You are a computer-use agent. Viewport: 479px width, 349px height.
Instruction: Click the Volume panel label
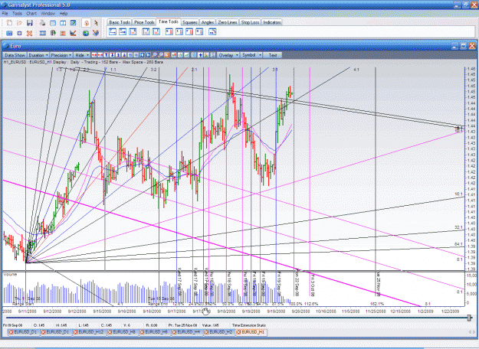[10, 275]
